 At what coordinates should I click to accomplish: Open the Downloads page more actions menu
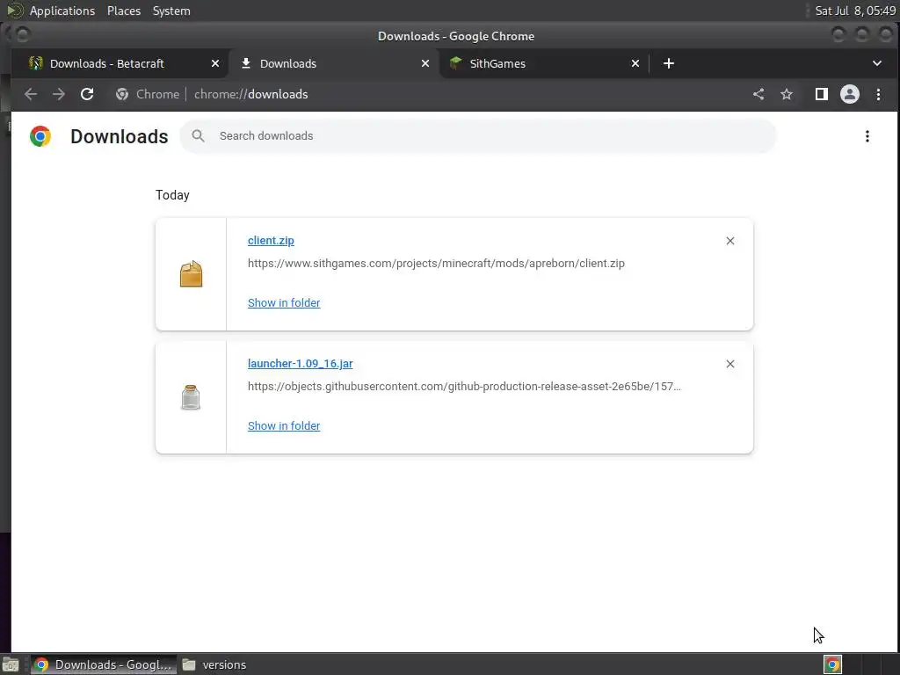(867, 136)
